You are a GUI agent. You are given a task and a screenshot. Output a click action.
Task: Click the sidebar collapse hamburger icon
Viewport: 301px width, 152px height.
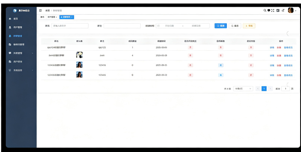coord(41,11)
